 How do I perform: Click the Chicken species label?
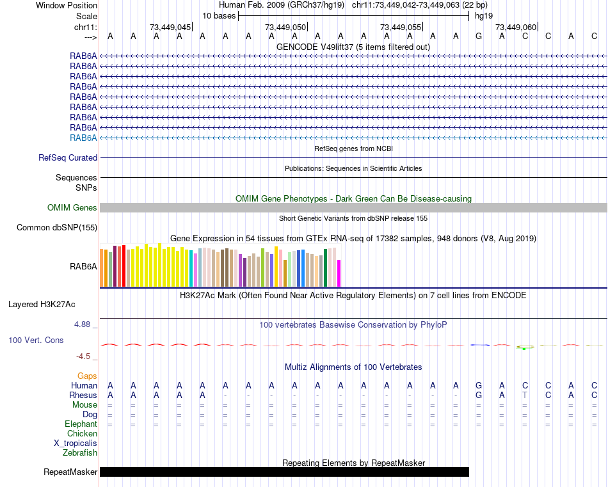(82, 433)
